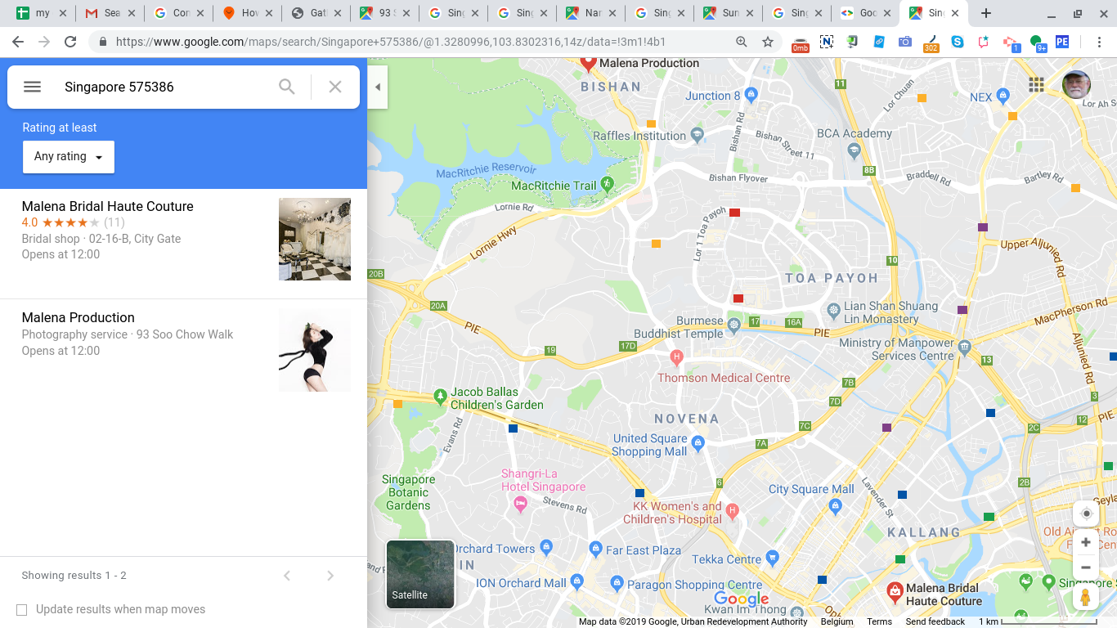This screenshot has width=1117, height=628.
Task: Open the Google Maps hamburger menu
Action: pyautogui.click(x=32, y=87)
